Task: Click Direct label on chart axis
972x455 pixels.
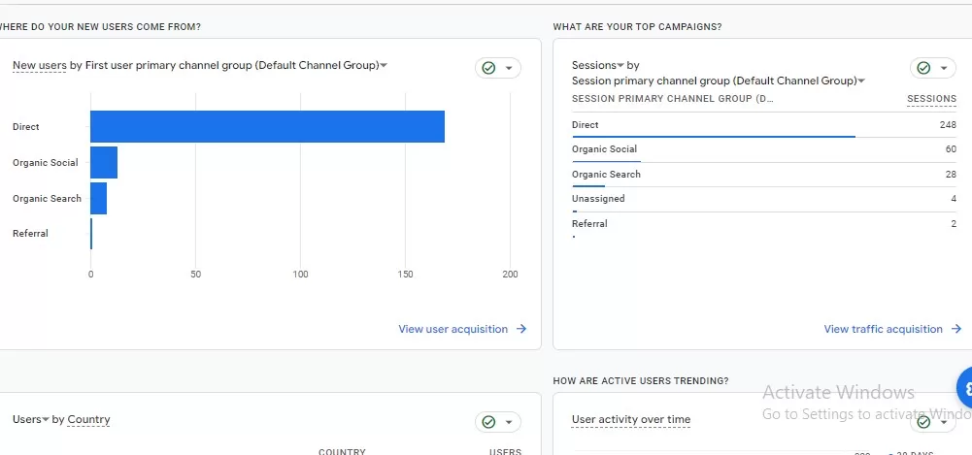Action: coord(26,127)
